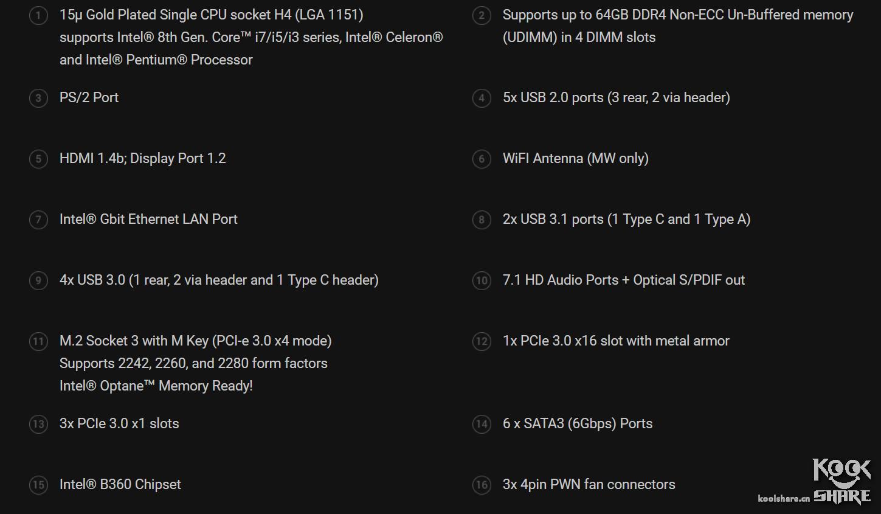The width and height of the screenshot is (881, 514).
Task: Click the KoolShare logo watermark
Action: (842, 482)
